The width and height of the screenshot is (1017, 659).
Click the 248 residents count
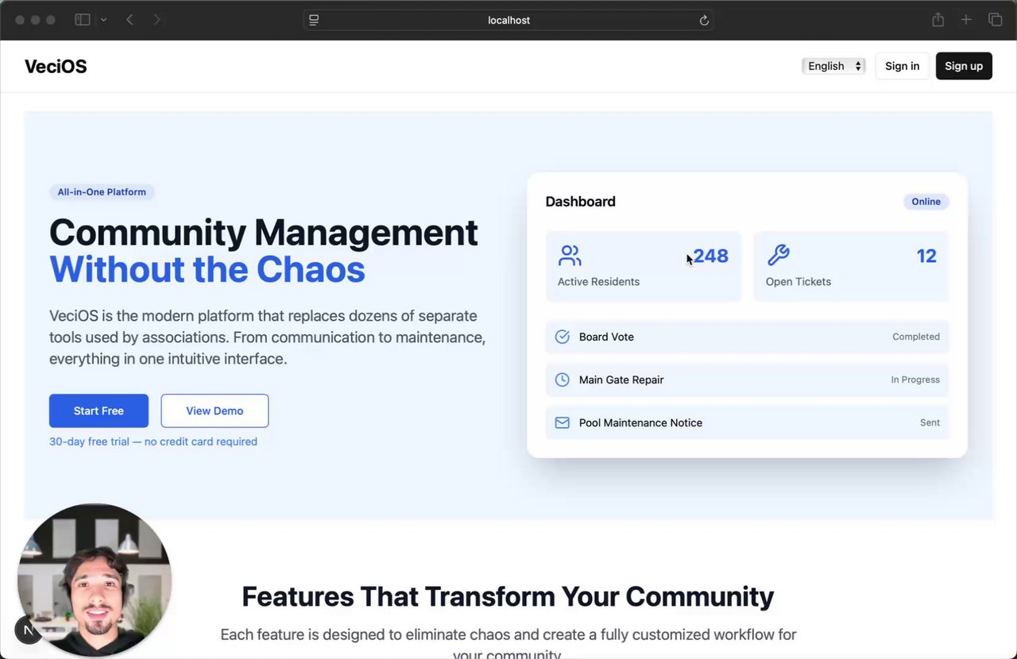(710, 256)
